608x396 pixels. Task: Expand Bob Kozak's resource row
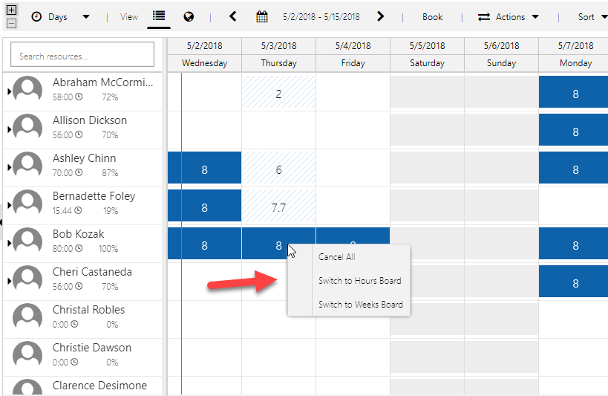(x=9, y=242)
